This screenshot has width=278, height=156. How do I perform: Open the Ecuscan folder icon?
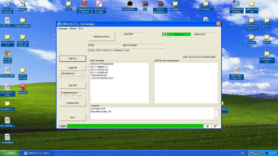tap(252, 39)
